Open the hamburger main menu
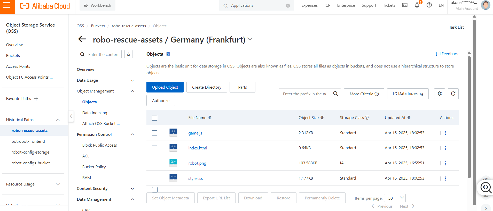The width and height of the screenshot is (493, 211). tap(7, 5)
